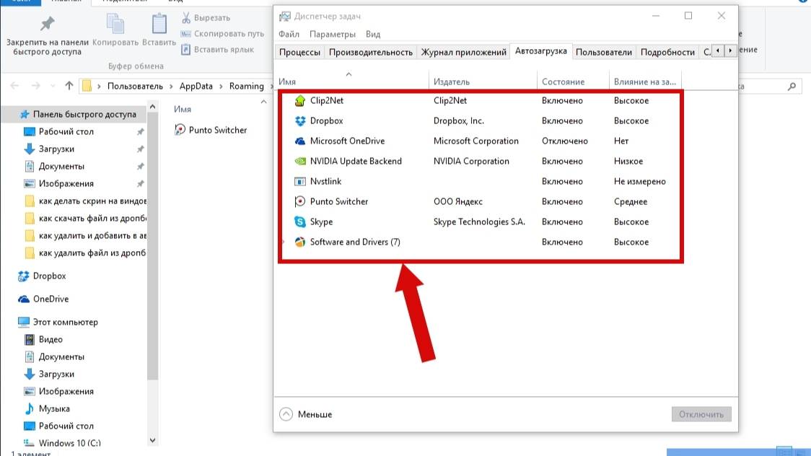This screenshot has height=456, width=811.
Task: Sort startup list by Состояние column
Action: point(573,82)
